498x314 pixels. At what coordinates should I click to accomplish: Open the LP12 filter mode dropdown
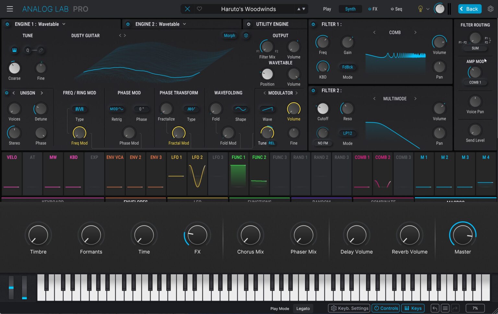pos(348,133)
